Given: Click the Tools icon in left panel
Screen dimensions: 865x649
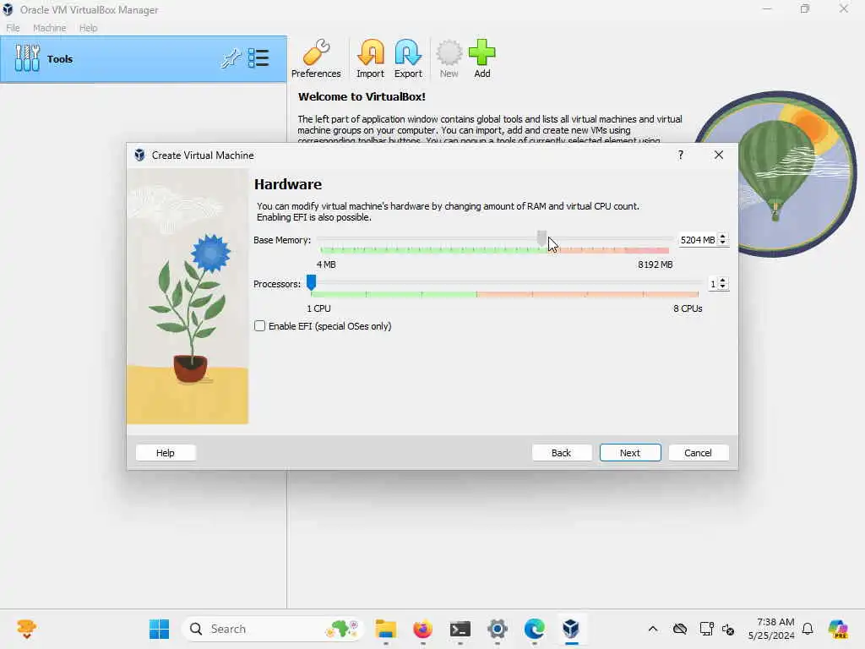Looking at the screenshot, I should point(27,58).
